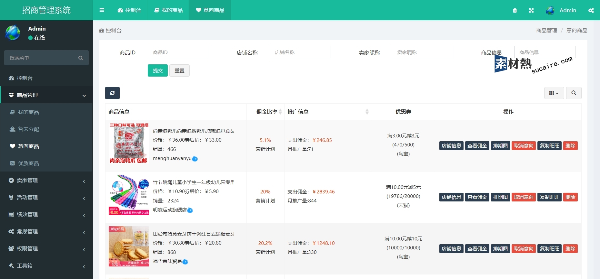Click 取消意向 for 竹节跳绳 row
600x279 pixels.
point(524,197)
